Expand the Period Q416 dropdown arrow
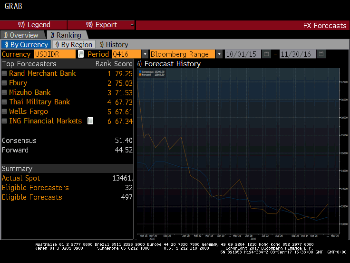The height and width of the screenshot is (263, 350). coord(145,54)
